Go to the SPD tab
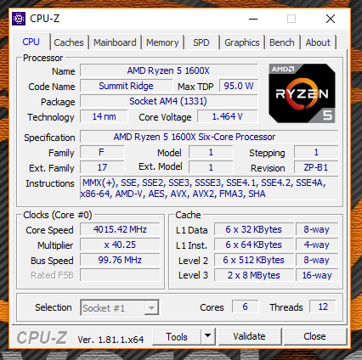This screenshot has width=362, height=360. tap(201, 42)
